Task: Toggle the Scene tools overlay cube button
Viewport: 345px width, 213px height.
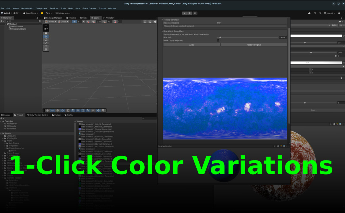Action: click(x=45, y=29)
